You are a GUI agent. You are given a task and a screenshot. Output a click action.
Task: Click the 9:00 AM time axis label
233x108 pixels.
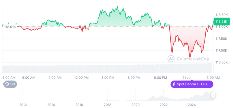(55, 78)
